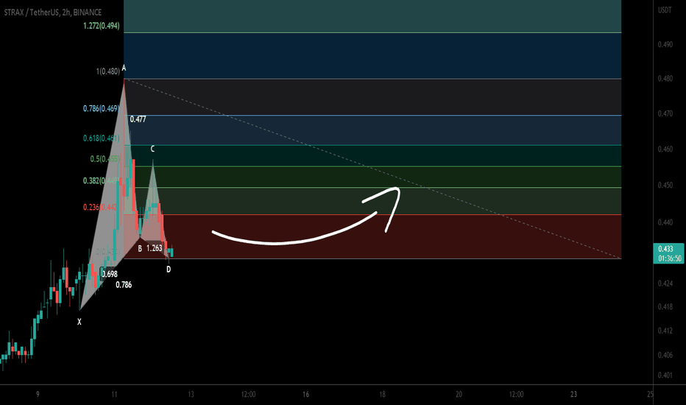
Task: Click date 11 on time axis
Action: [114, 395]
